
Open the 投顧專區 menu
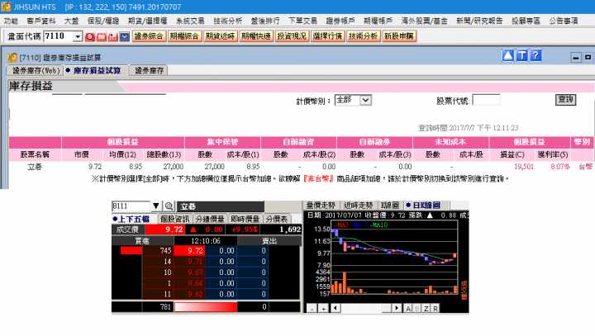click(x=526, y=21)
